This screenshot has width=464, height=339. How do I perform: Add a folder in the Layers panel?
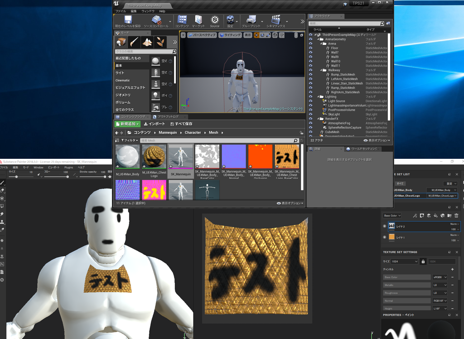(449, 216)
